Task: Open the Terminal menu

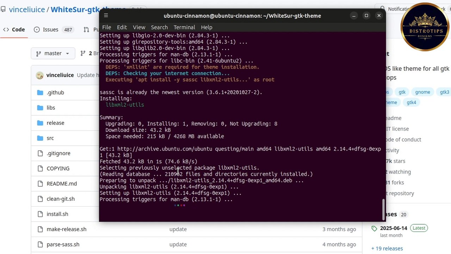Action: (x=184, y=27)
